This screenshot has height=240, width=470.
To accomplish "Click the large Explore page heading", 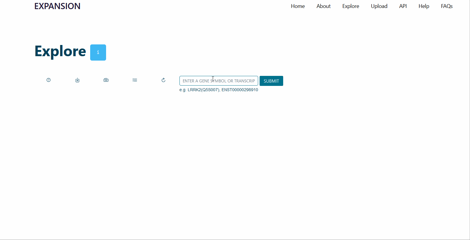I will click(x=60, y=51).
